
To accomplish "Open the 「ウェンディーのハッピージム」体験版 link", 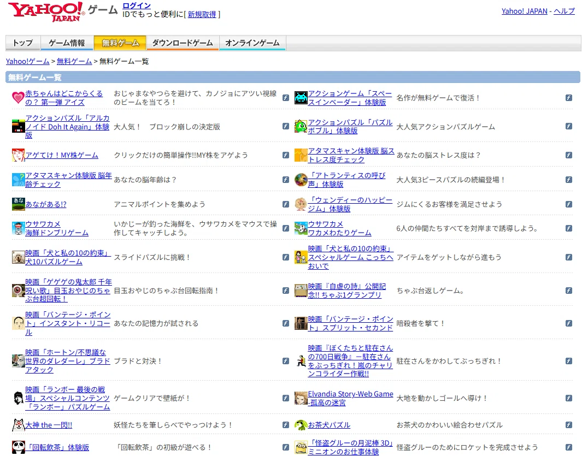I will tap(350, 204).
